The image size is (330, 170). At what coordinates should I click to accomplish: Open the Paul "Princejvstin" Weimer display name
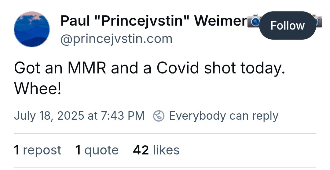point(153,21)
